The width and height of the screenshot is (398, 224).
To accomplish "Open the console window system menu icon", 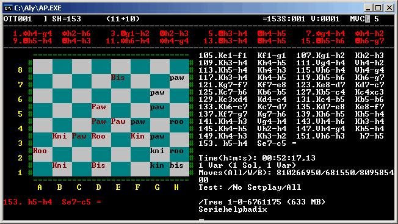I will [8, 8].
